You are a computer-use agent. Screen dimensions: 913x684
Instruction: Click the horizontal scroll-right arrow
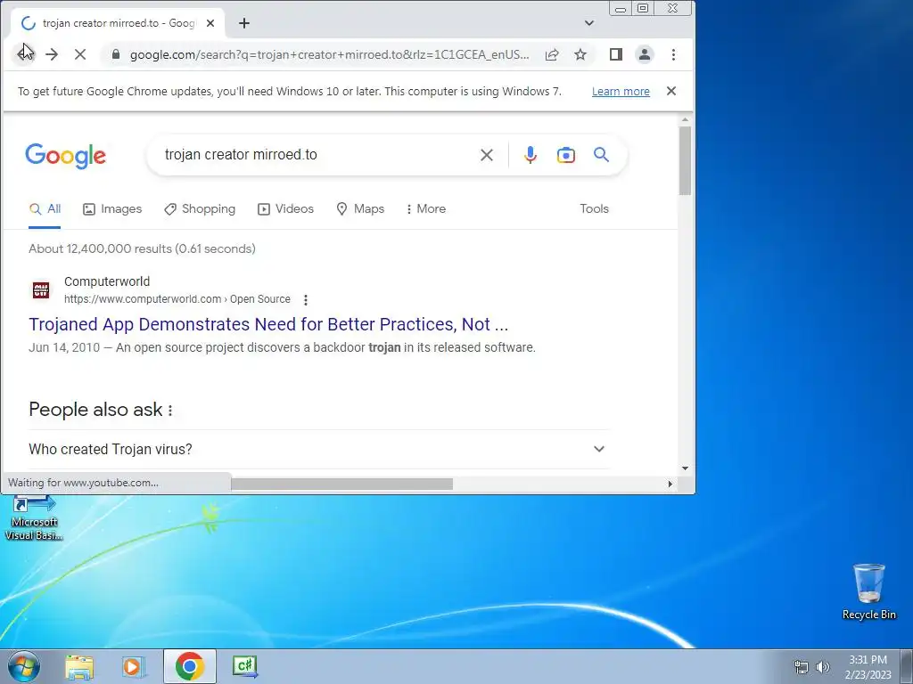point(670,484)
